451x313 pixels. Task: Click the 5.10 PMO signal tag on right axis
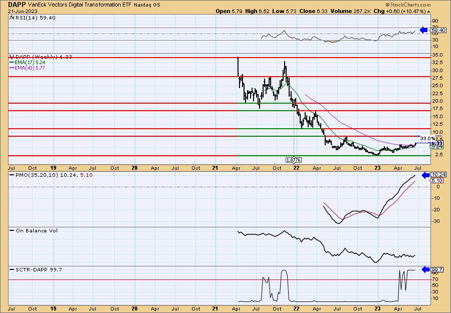point(437,181)
